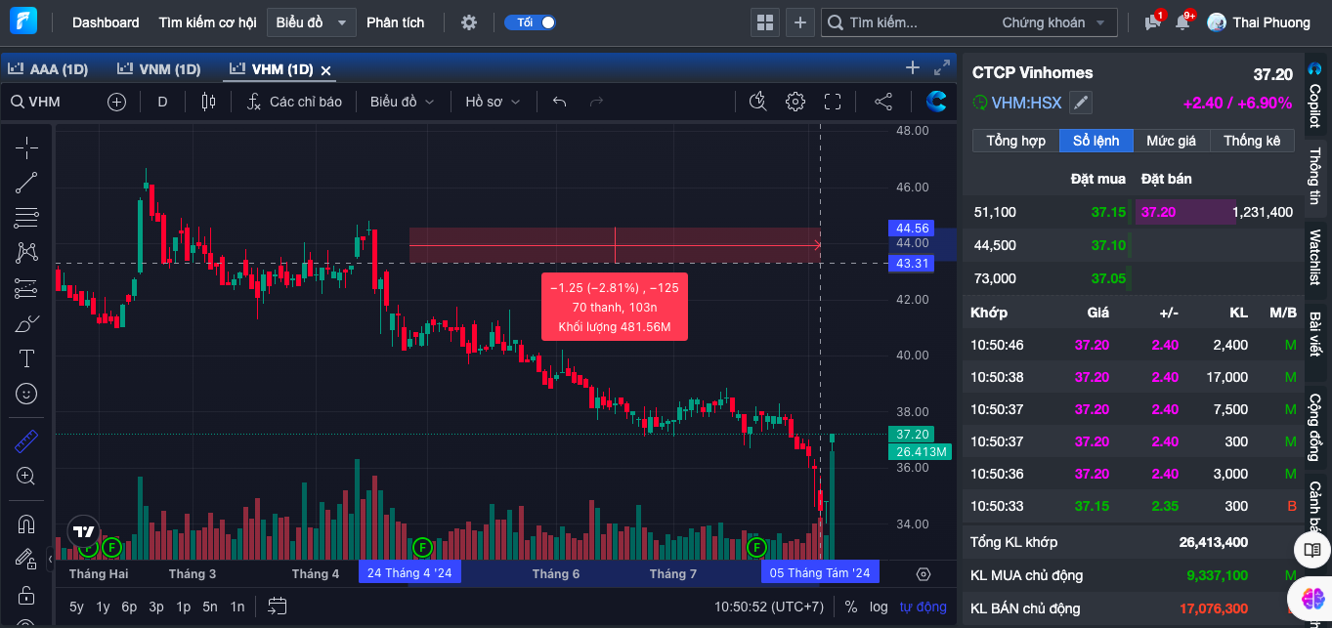
Task: Toggle lock all drawing tools
Action: tap(26, 595)
